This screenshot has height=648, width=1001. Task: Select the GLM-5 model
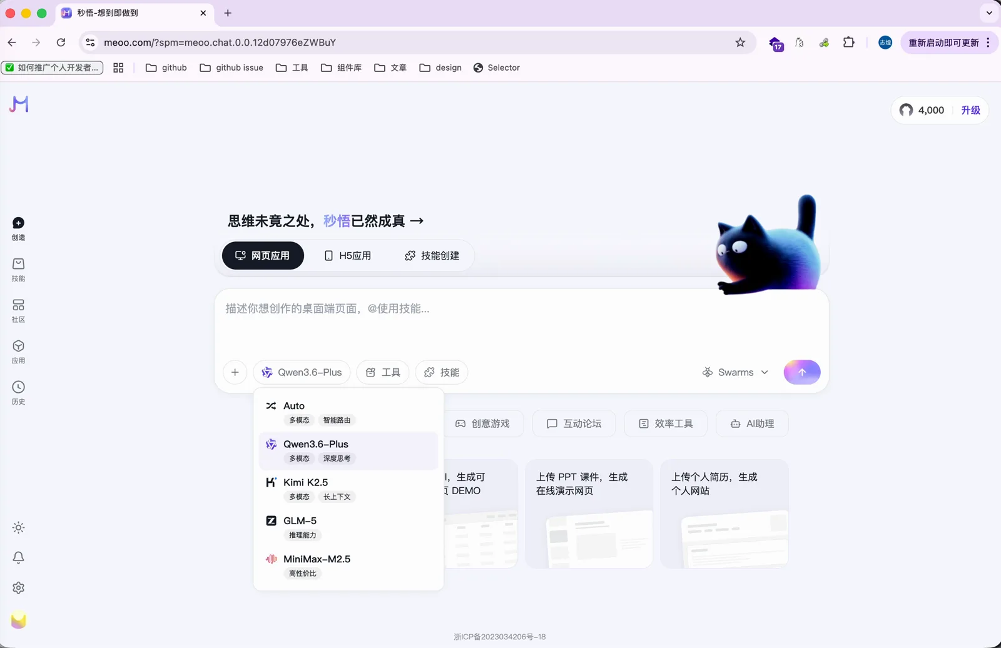(x=348, y=527)
